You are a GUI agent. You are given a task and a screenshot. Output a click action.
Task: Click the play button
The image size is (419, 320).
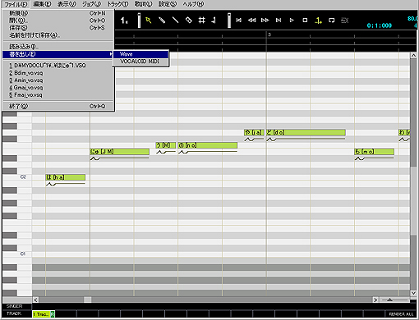[292, 21]
